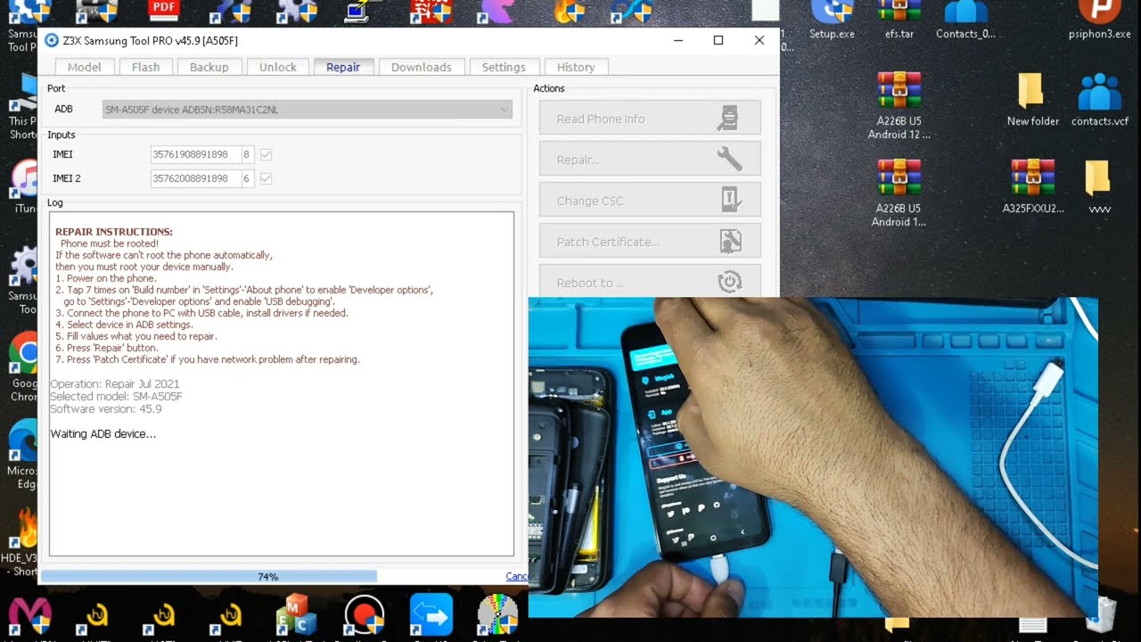This screenshot has height=642, width=1141.
Task: Select the A325FXXU2... archive icon
Action: (x=1033, y=186)
